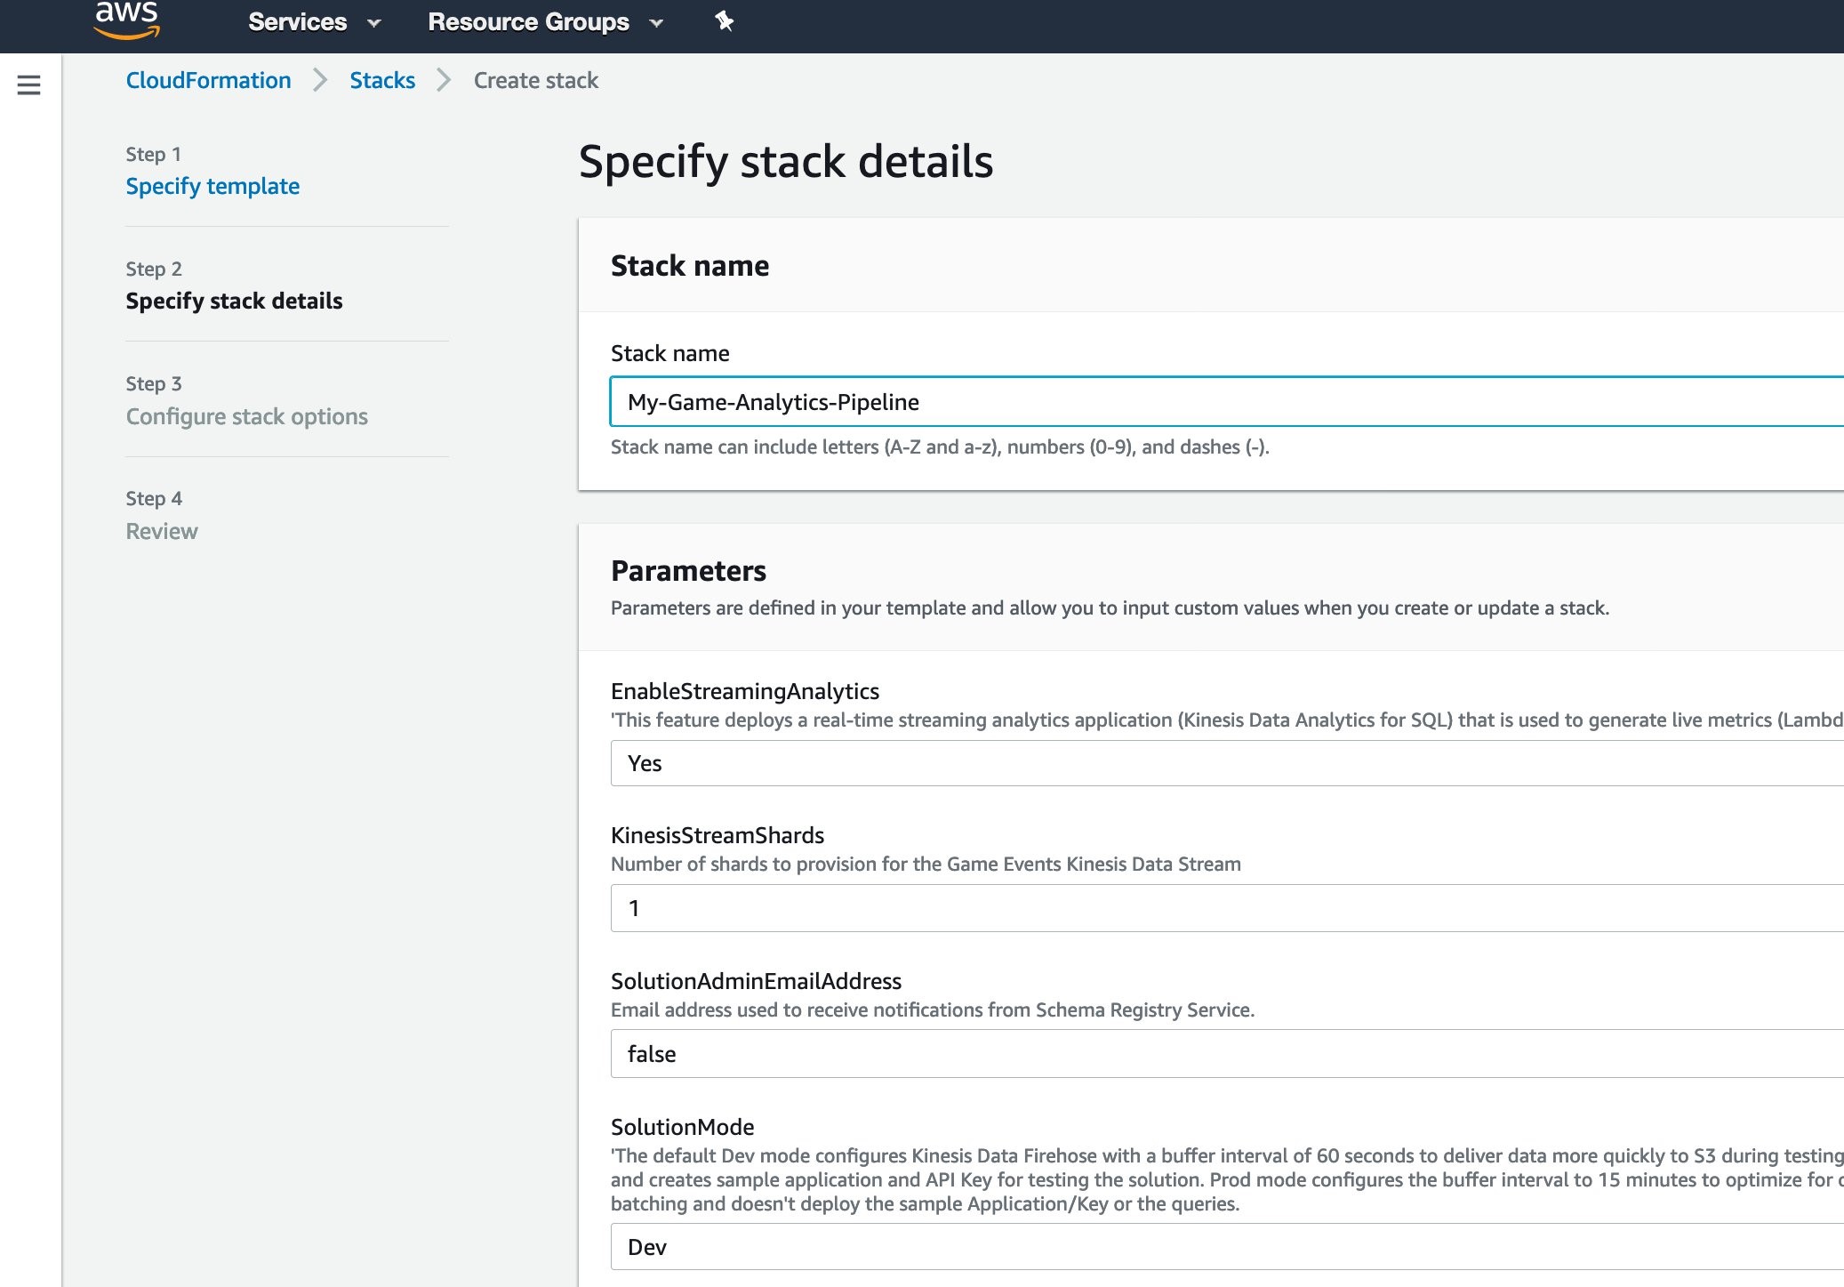Click the SolutionMode parameter label
Screen dimensions: 1844x1287
coord(682,1127)
